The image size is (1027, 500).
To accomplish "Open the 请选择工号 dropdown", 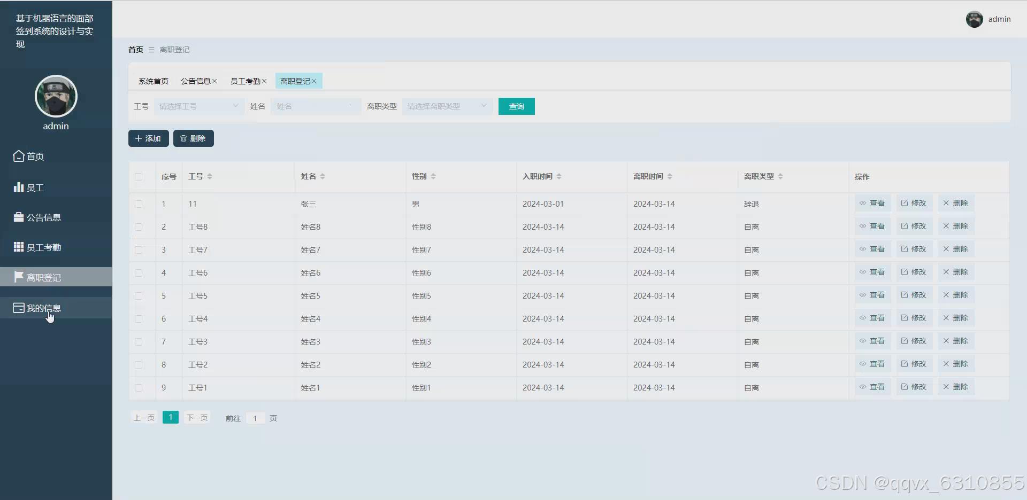I will pos(199,106).
